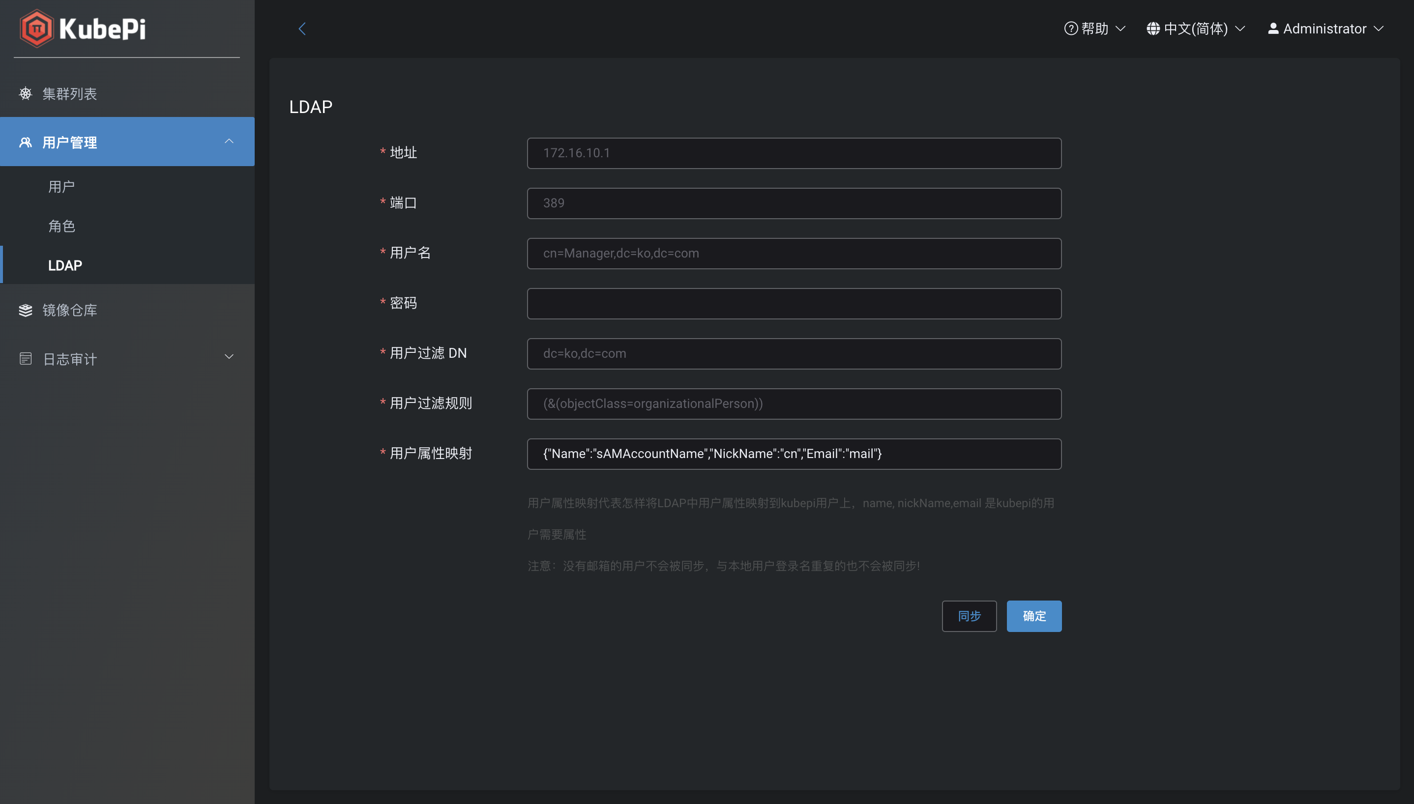Viewport: 1414px width, 804px height.
Task: Click the 确定 confirm button
Action: (x=1033, y=616)
